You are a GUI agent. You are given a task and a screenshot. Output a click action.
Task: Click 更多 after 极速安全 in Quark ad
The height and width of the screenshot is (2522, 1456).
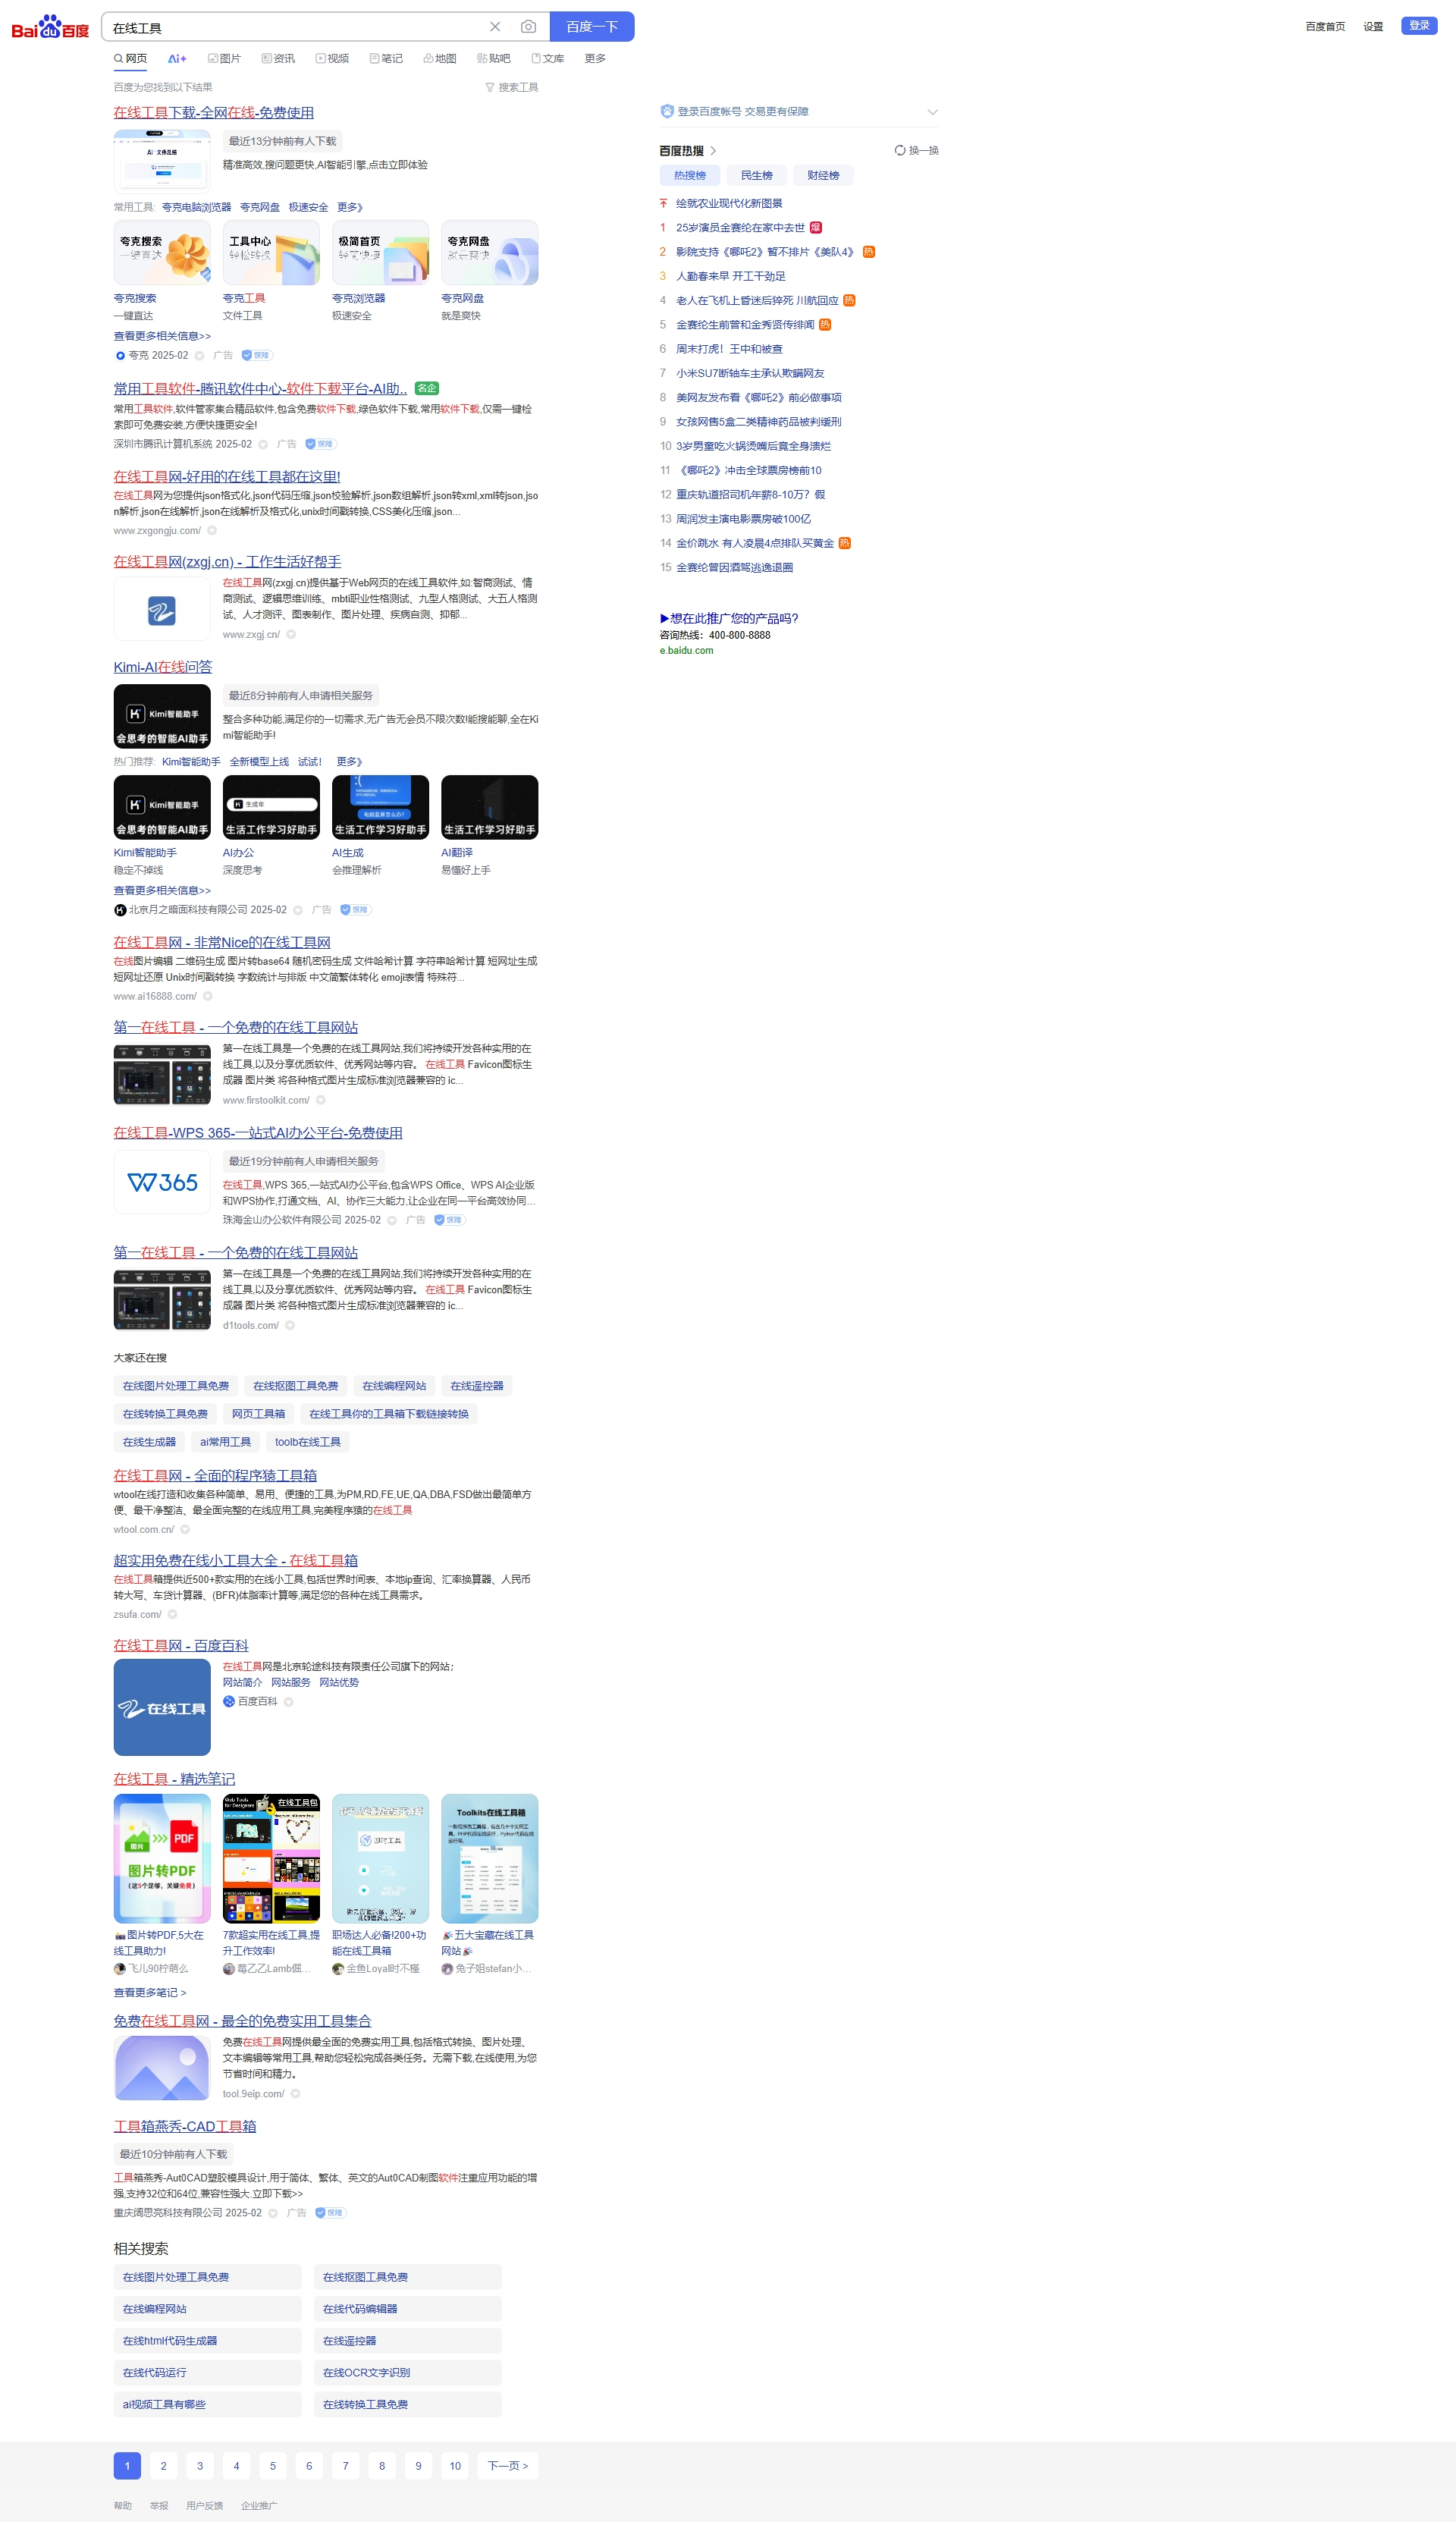tap(350, 208)
